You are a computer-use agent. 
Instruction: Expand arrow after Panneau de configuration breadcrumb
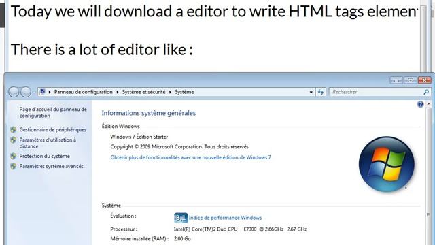coord(118,92)
